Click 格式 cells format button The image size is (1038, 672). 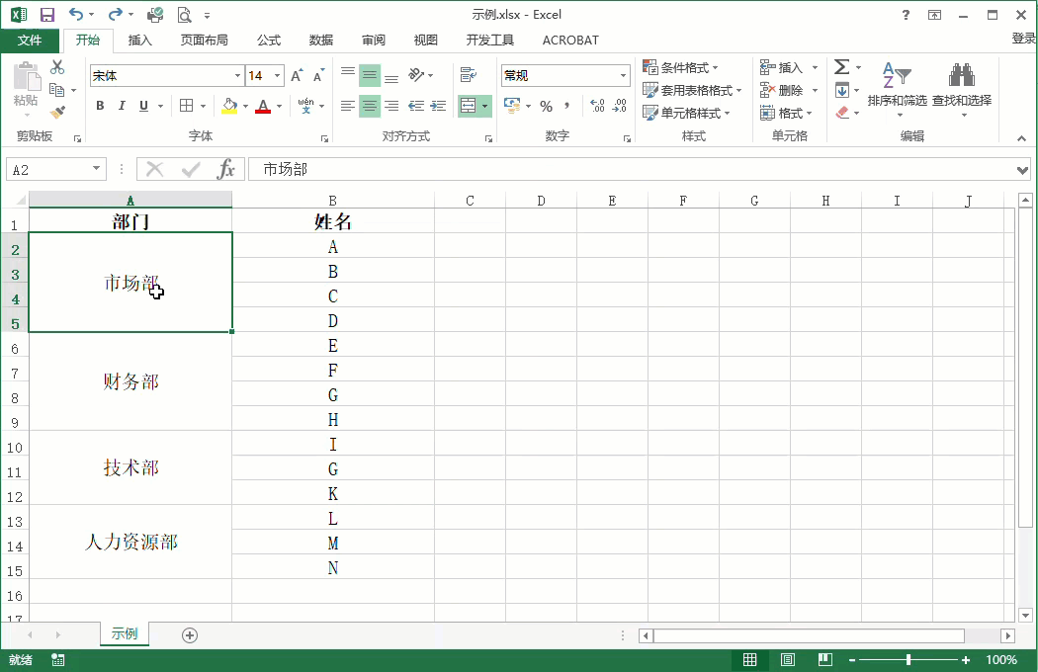(787, 114)
